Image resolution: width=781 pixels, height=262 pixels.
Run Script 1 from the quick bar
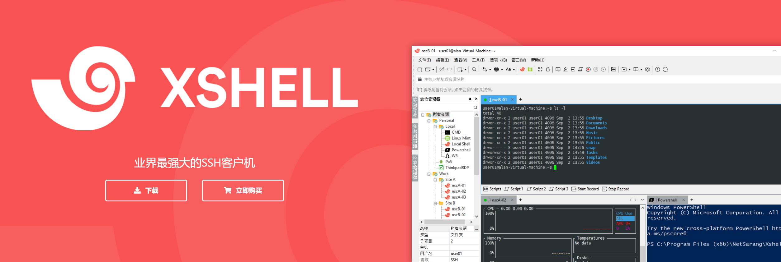[x=514, y=189]
